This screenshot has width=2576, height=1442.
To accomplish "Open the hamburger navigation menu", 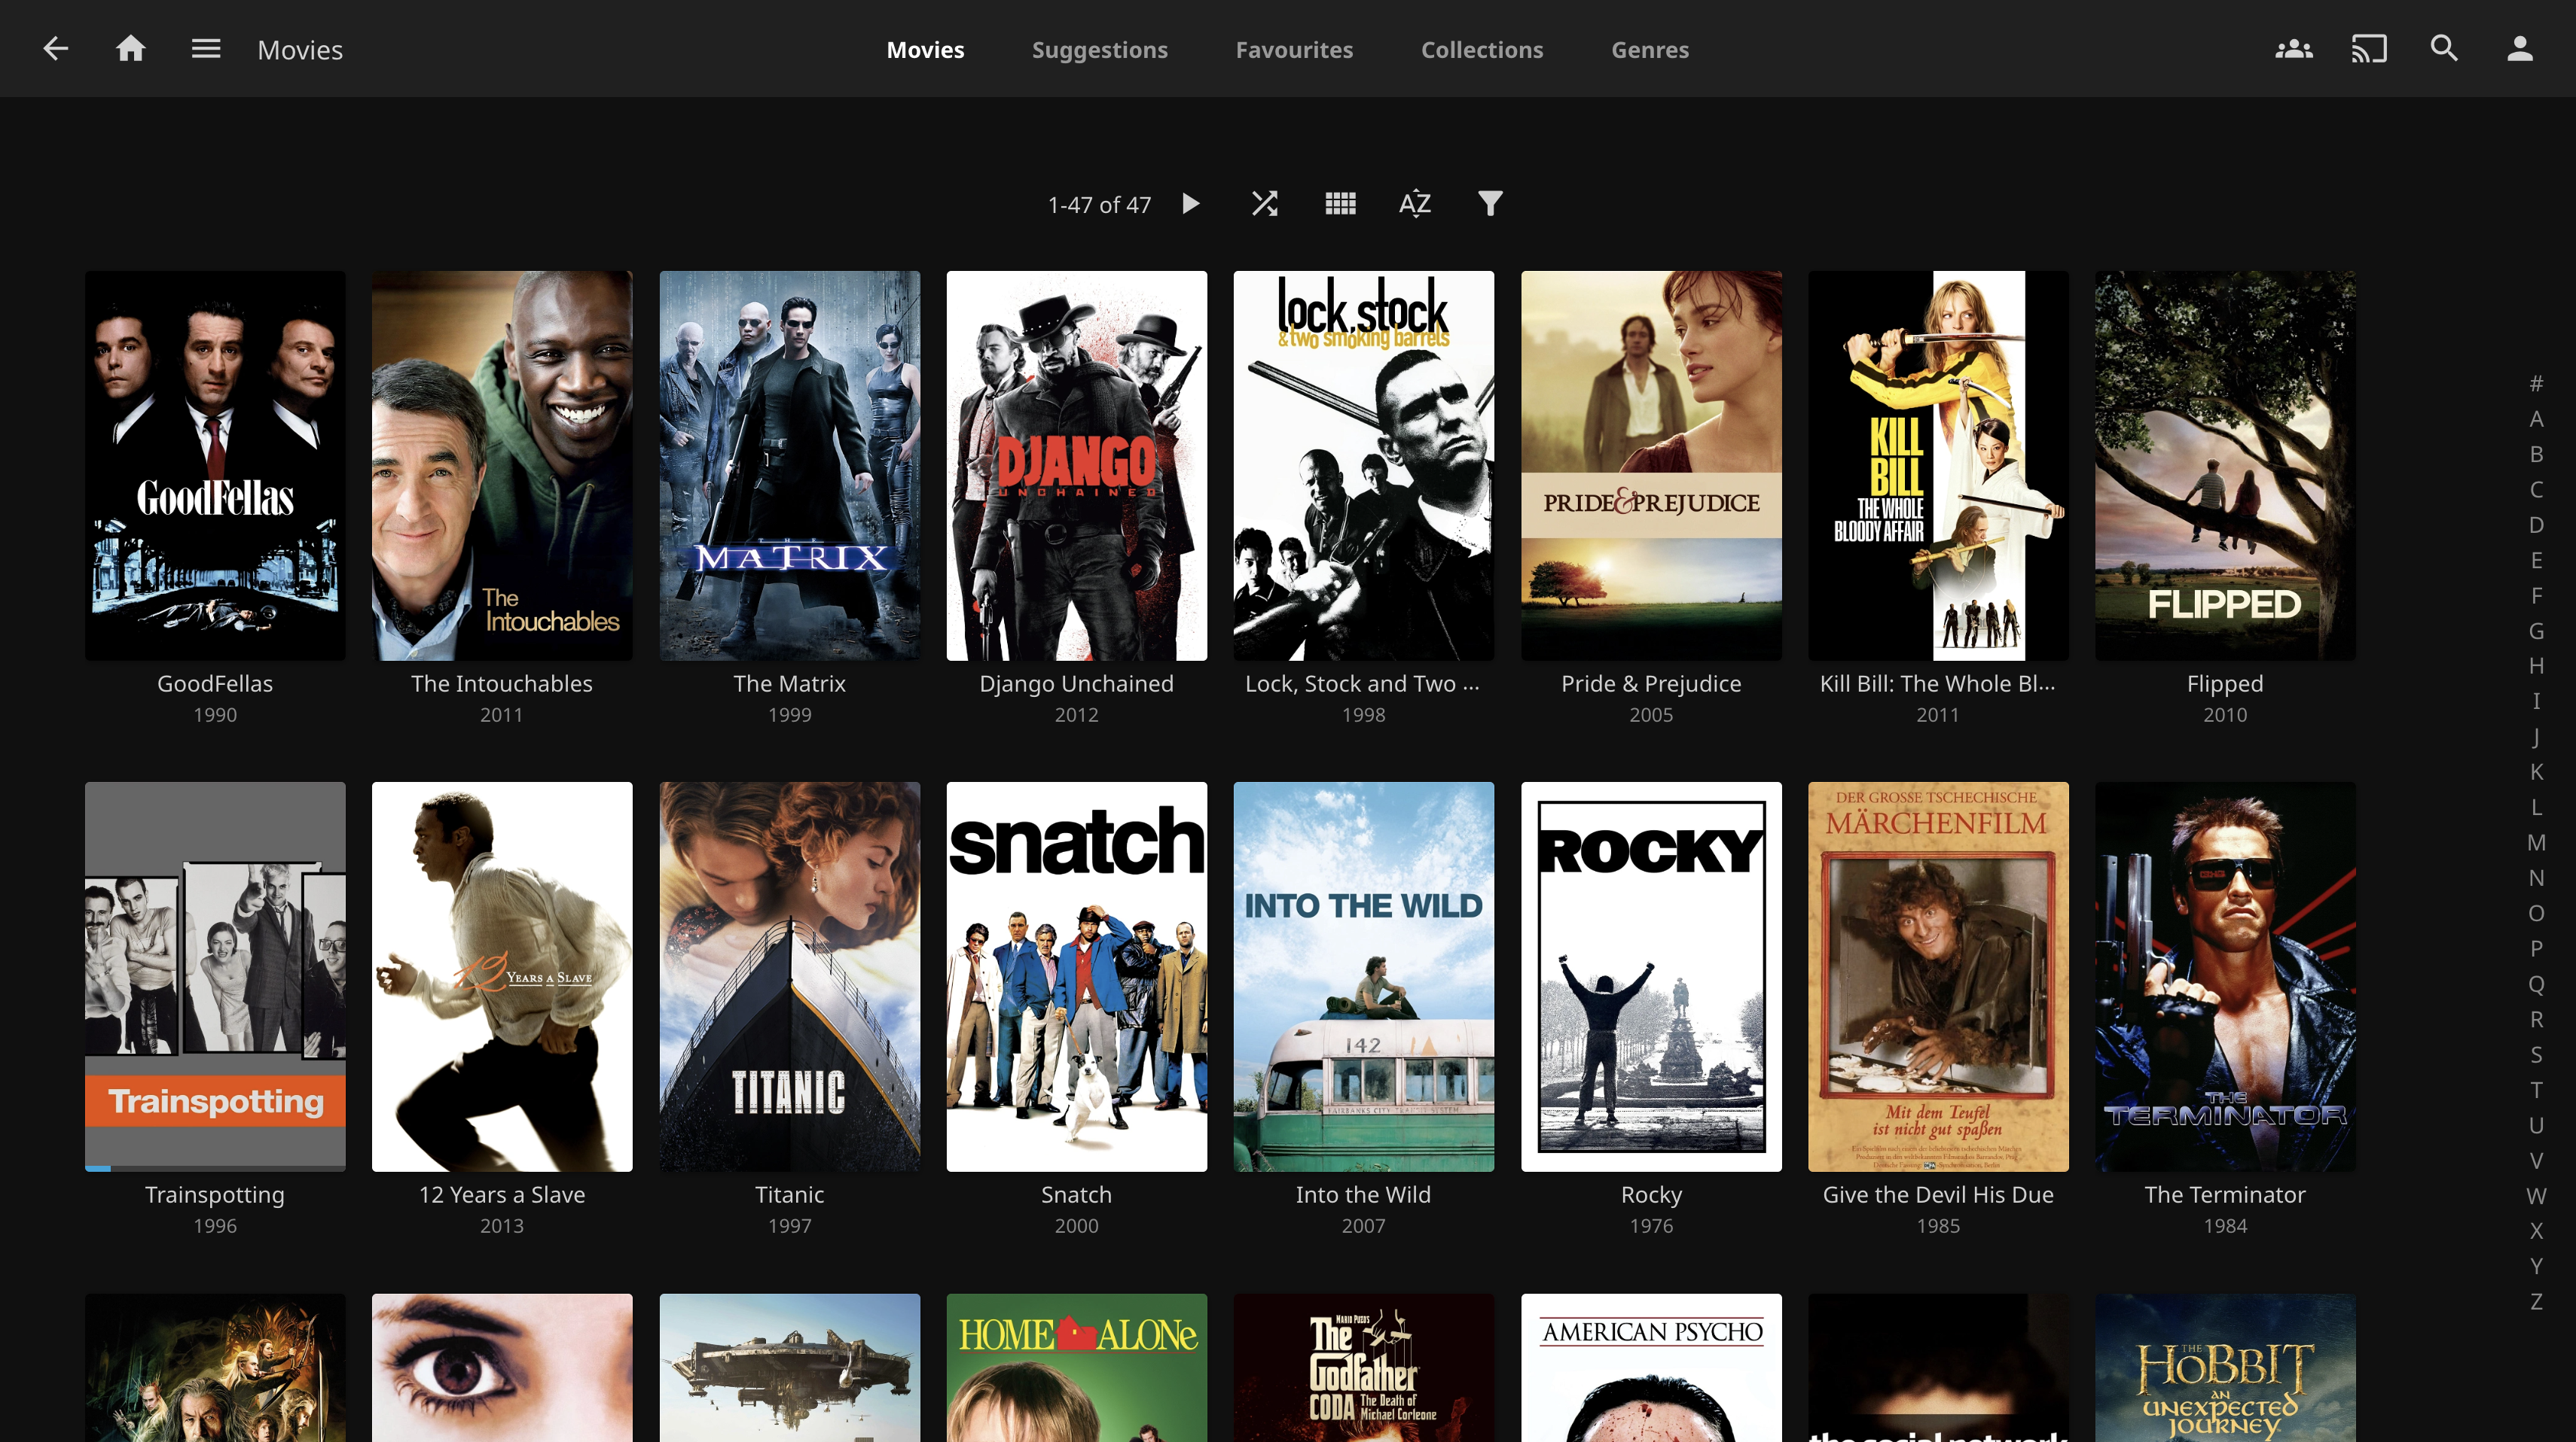I will point(206,48).
